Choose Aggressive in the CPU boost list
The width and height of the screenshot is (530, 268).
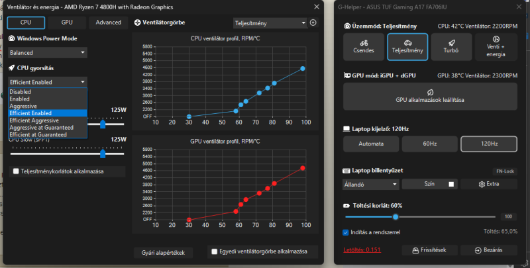pyautogui.click(x=48, y=106)
